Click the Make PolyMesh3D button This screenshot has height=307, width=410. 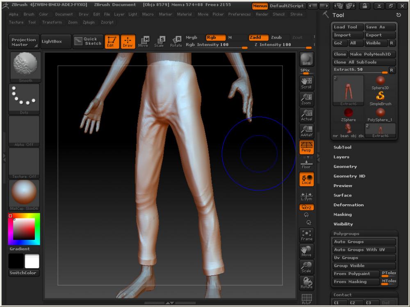pyautogui.click(x=372, y=54)
